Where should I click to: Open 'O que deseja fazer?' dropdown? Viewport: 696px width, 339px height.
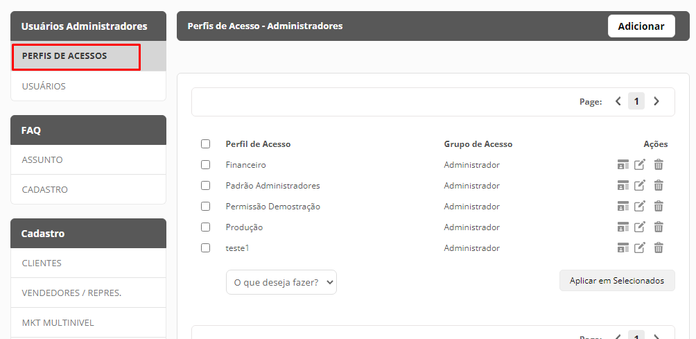tap(281, 282)
